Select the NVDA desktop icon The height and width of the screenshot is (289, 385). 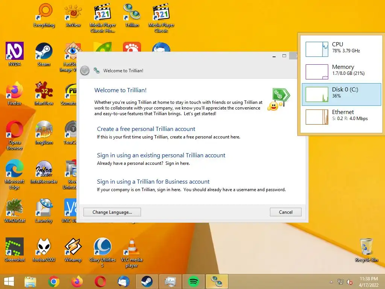(x=15, y=54)
